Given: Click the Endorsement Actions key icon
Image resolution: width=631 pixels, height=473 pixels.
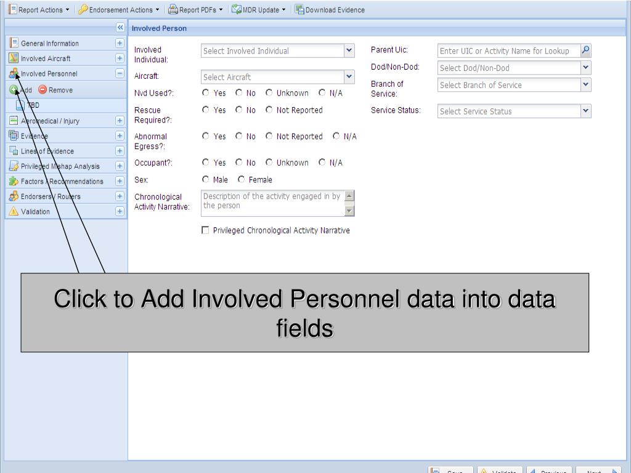Looking at the screenshot, I should tap(83, 9).
